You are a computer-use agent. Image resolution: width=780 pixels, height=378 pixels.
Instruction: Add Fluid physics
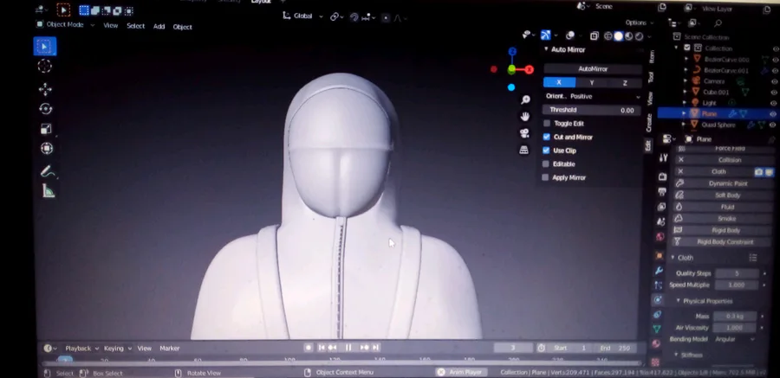[x=722, y=207]
